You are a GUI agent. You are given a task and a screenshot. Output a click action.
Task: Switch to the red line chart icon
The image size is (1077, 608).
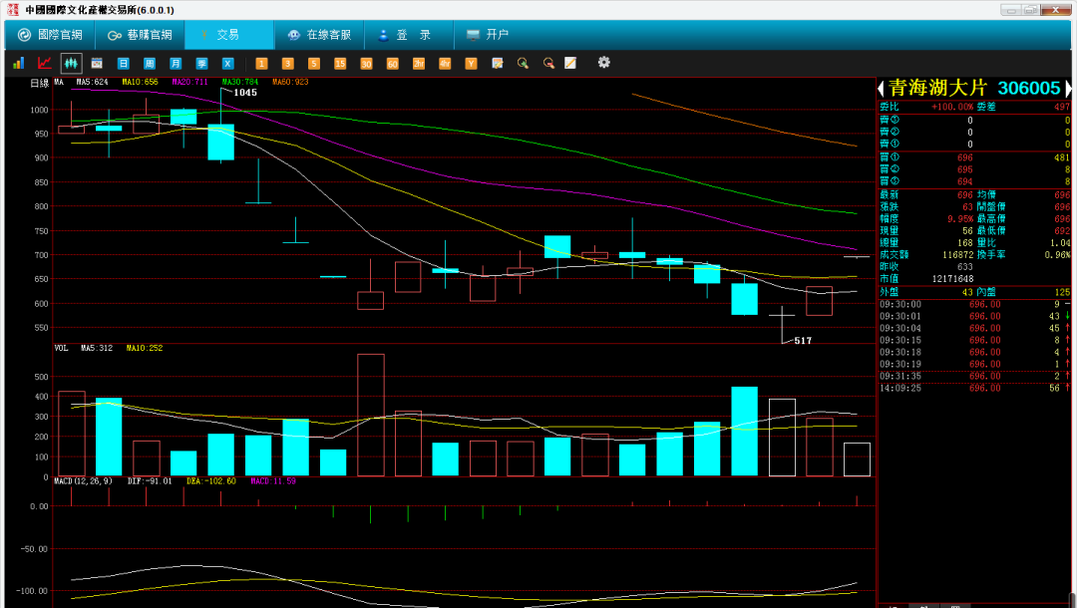(x=45, y=63)
